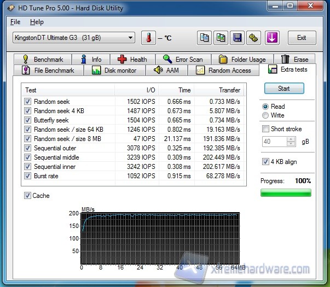
Task: Open the File menu
Action: tap(15, 22)
